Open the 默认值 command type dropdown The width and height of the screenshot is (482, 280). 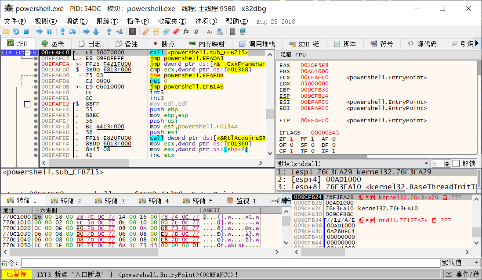460,262
